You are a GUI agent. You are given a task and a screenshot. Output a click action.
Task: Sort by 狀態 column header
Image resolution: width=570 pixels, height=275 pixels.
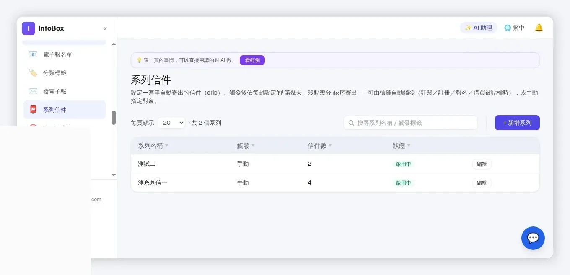[x=401, y=146]
